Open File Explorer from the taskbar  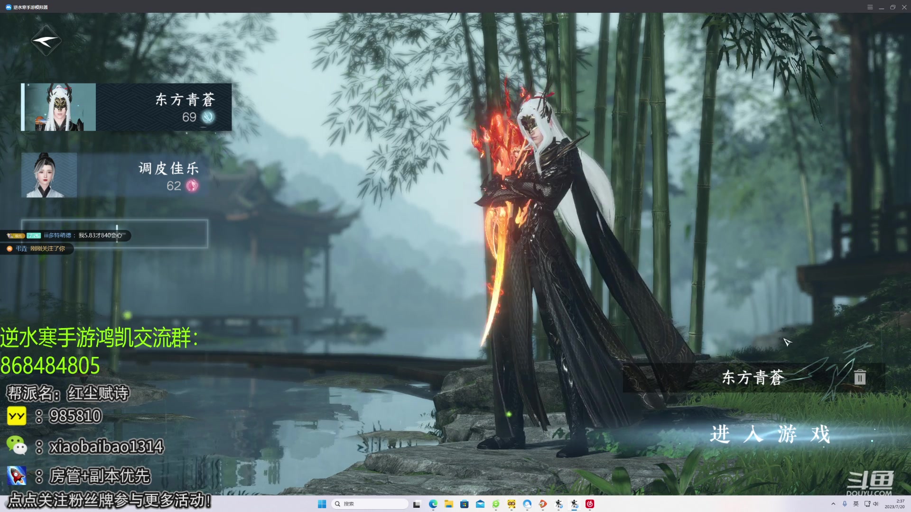(448, 504)
